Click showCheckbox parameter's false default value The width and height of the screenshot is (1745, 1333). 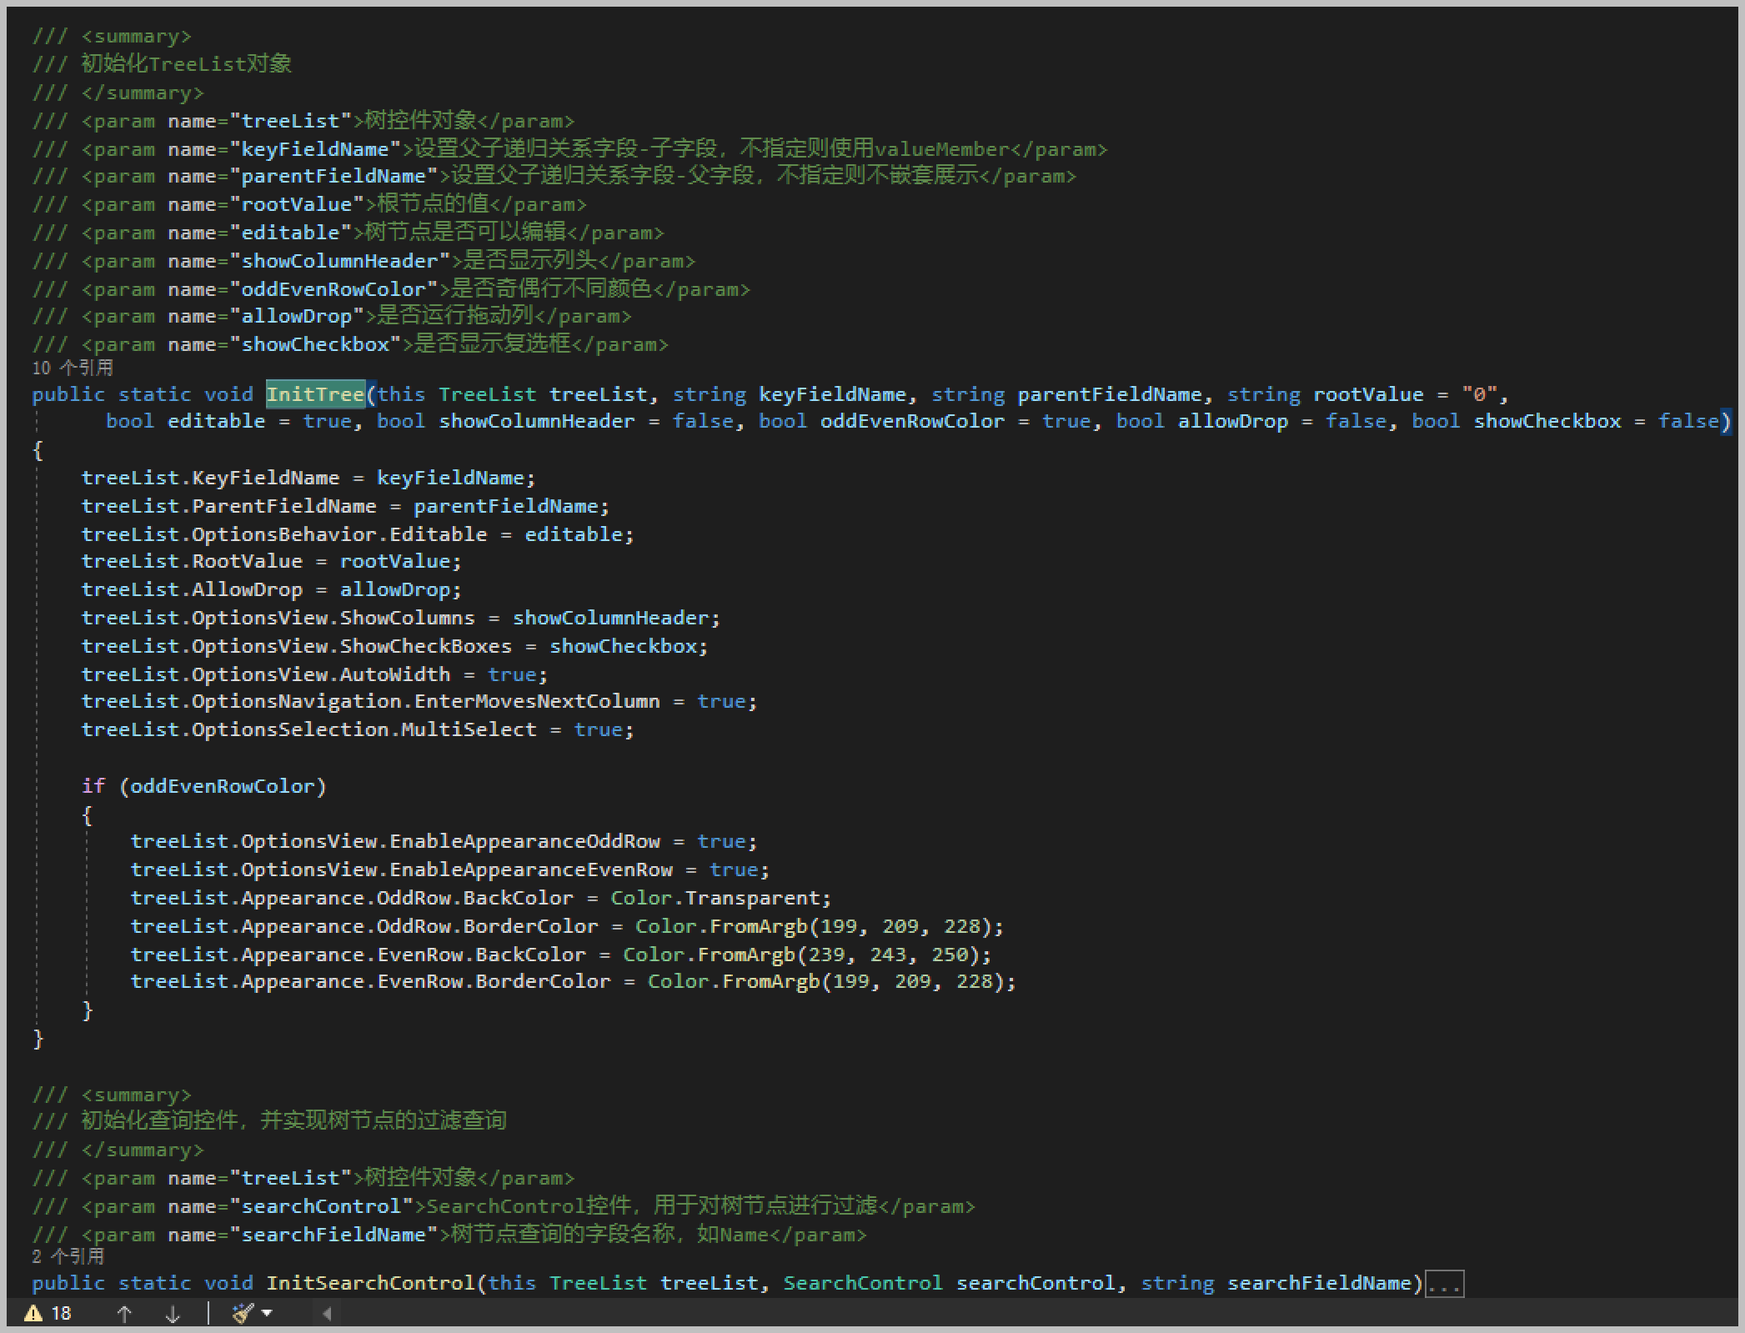(1687, 421)
